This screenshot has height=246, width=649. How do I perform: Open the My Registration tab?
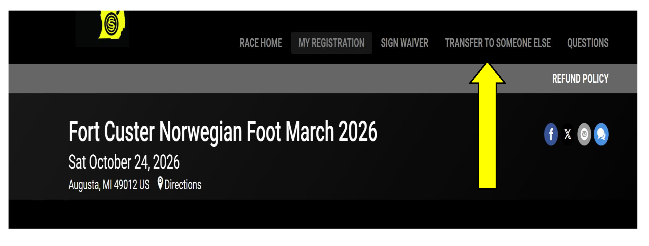331,43
